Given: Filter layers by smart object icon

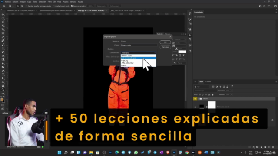Looking at the screenshot, I should pos(227,87).
